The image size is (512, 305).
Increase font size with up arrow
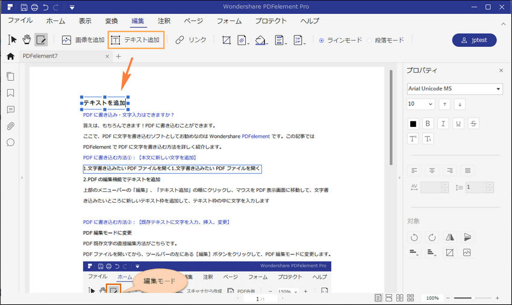tap(445, 105)
